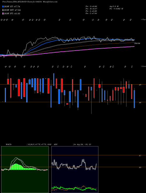This screenshot has width=146, height=193.
Task: Click the 'Pre L: 45.00' value
Action: (x=91, y=11)
